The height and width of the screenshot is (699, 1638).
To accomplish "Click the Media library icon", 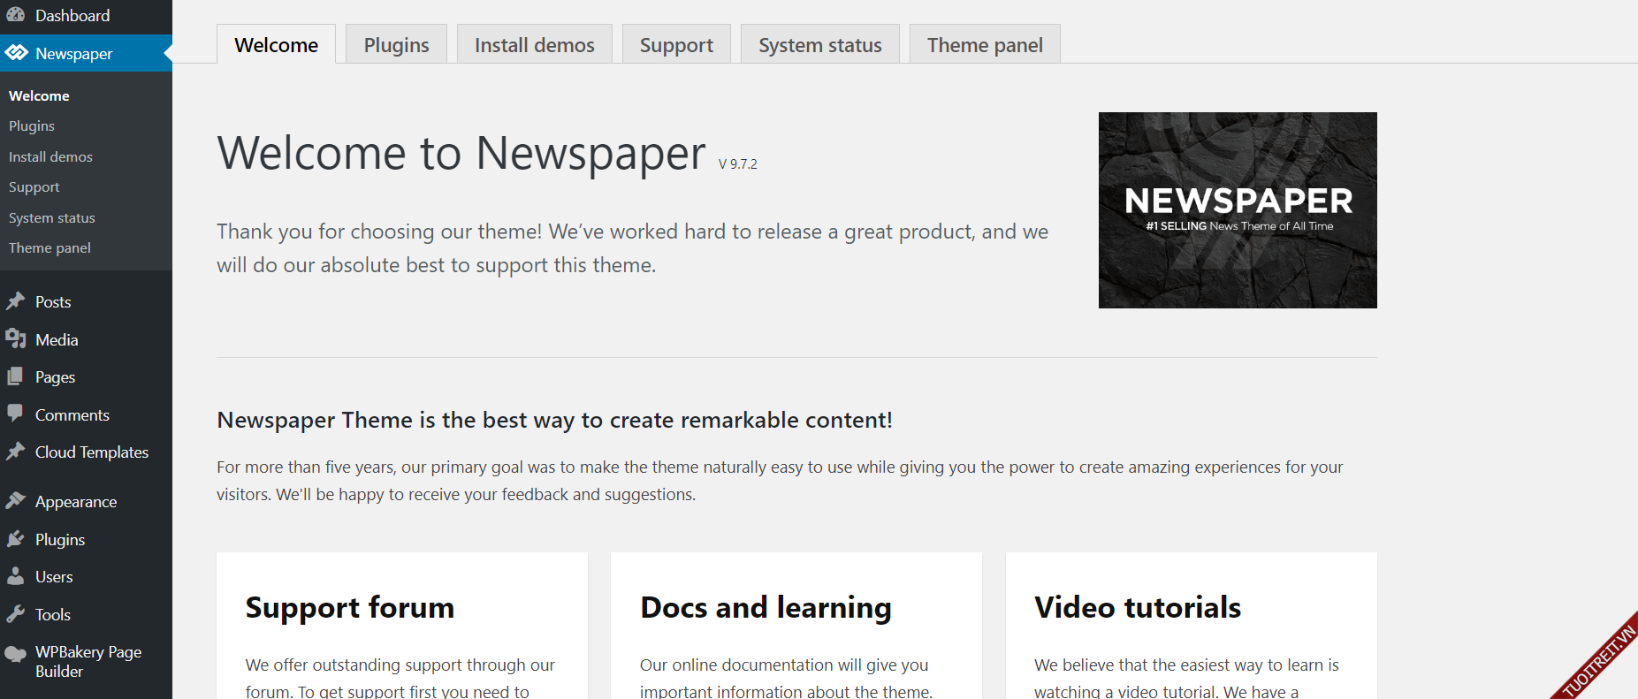I will [16, 339].
